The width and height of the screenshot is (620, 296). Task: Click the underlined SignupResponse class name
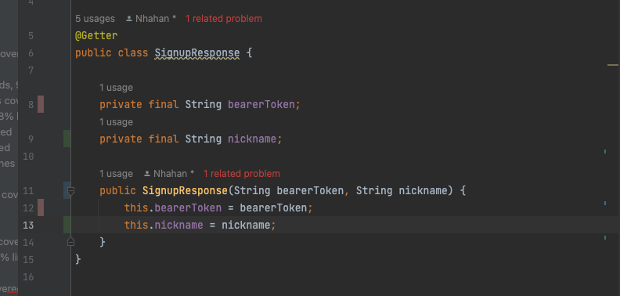[x=197, y=53]
